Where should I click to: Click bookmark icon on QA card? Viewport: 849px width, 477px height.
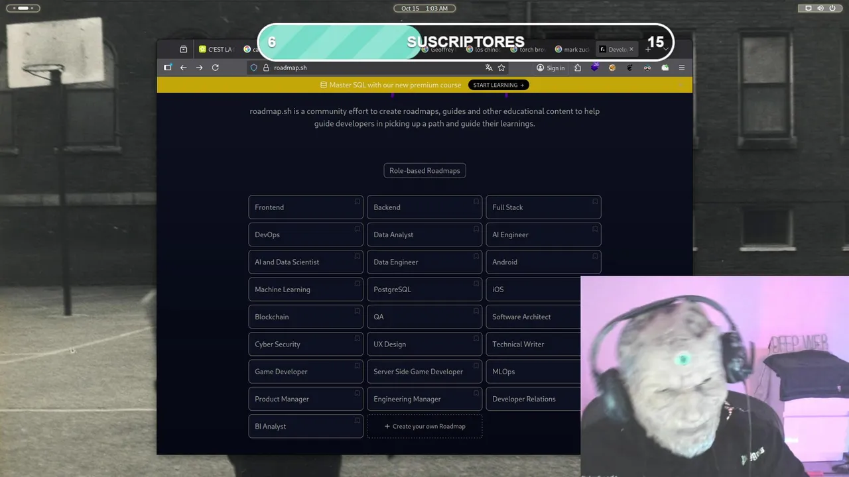click(476, 311)
